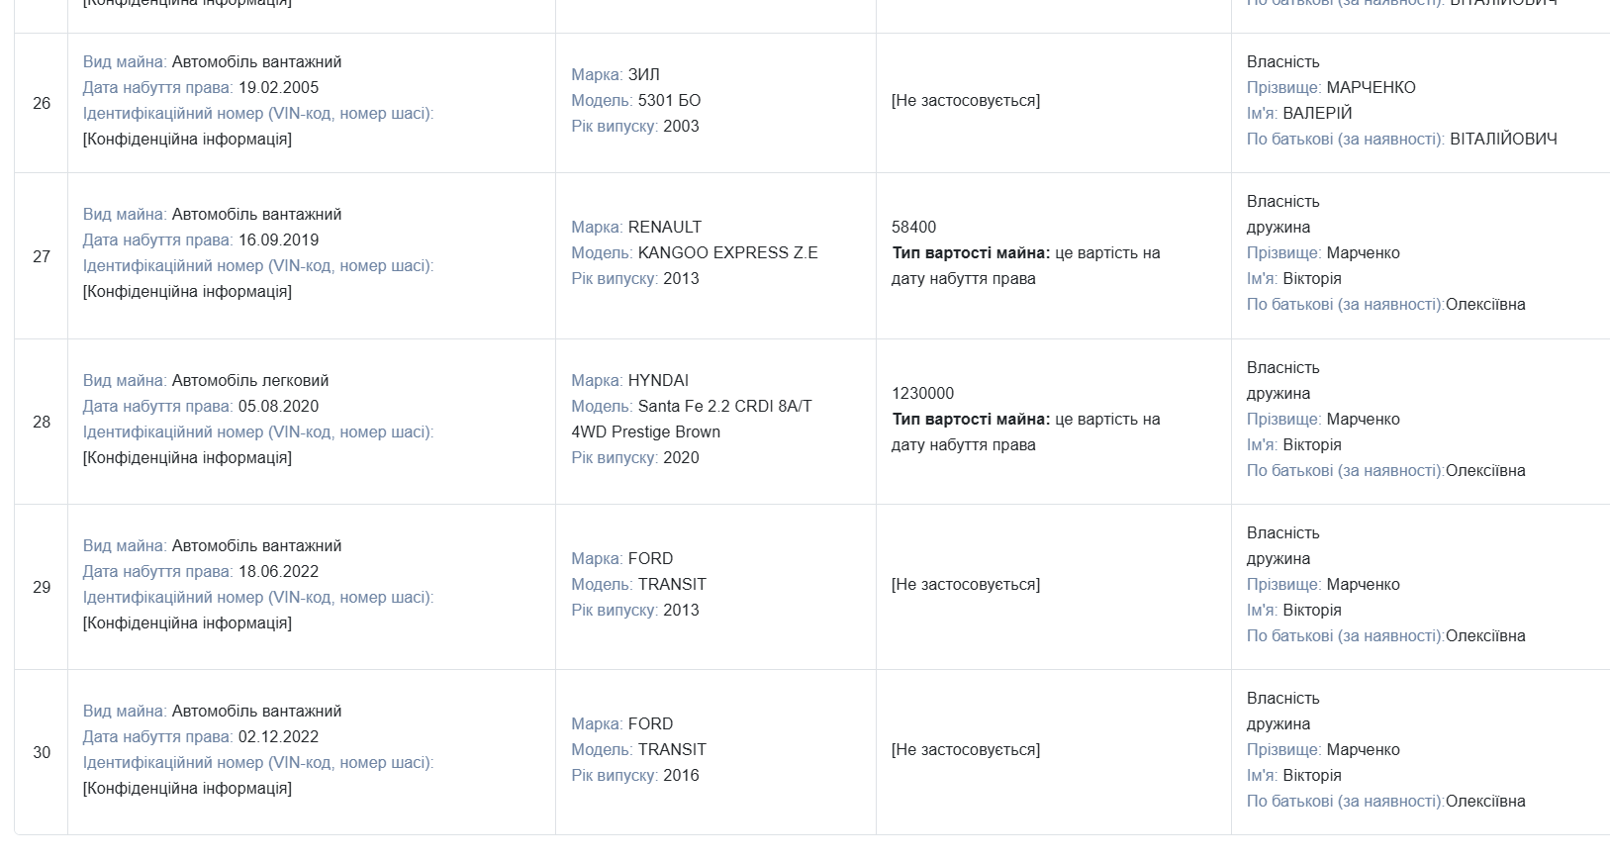Select acquisition date 05.08.2020
This screenshot has width=1610, height=861.
click(278, 406)
